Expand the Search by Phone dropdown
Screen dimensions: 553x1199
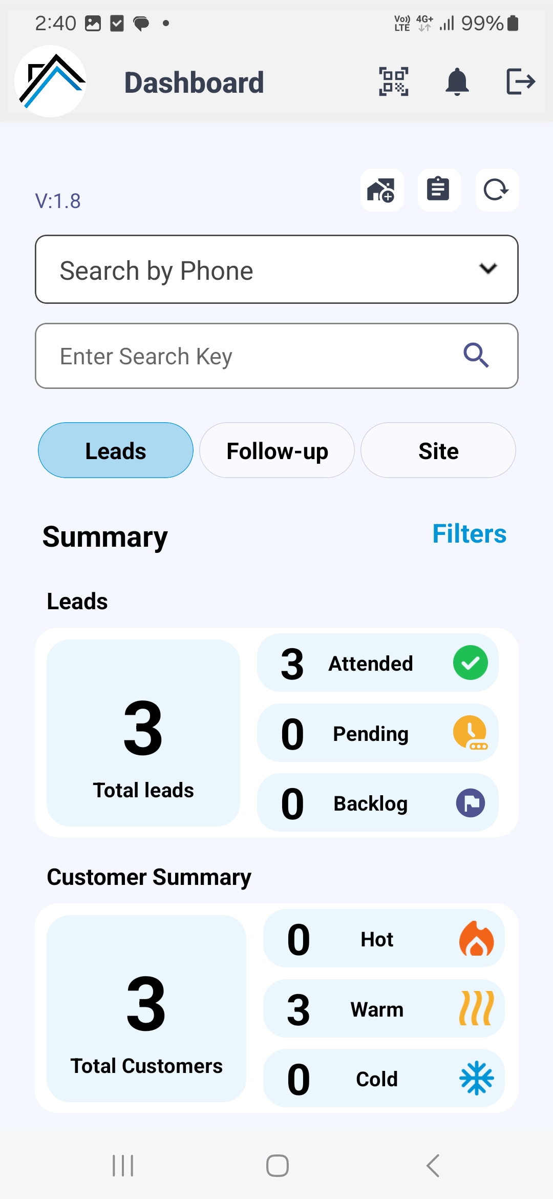pyautogui.click(x=276, y=270)
